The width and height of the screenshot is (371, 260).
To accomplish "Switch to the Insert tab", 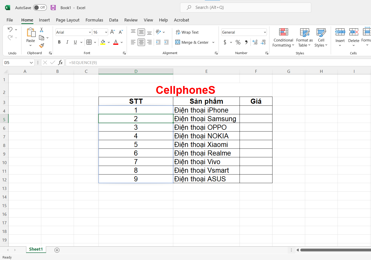I will (44, 20).
